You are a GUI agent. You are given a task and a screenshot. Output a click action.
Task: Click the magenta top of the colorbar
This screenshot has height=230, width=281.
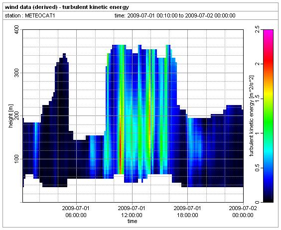point(268,32)
